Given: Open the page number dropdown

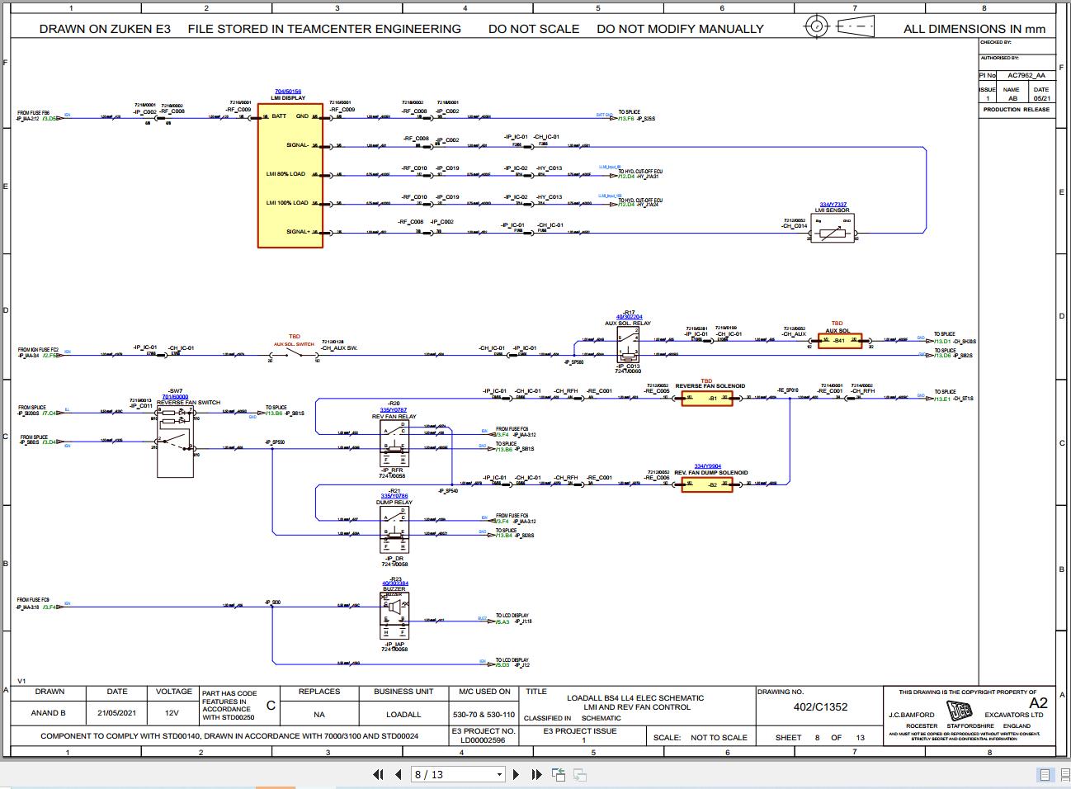Looking at the screenshot, I should coord(499,774).
